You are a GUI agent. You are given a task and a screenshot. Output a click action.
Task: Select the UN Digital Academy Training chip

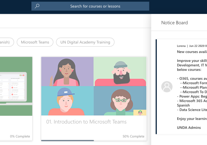(x=85, y=42)
